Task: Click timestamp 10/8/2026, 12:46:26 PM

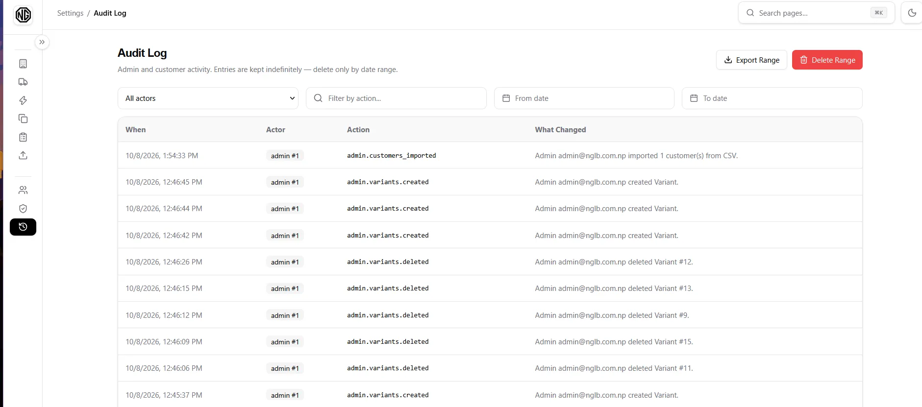Action: 164,262
